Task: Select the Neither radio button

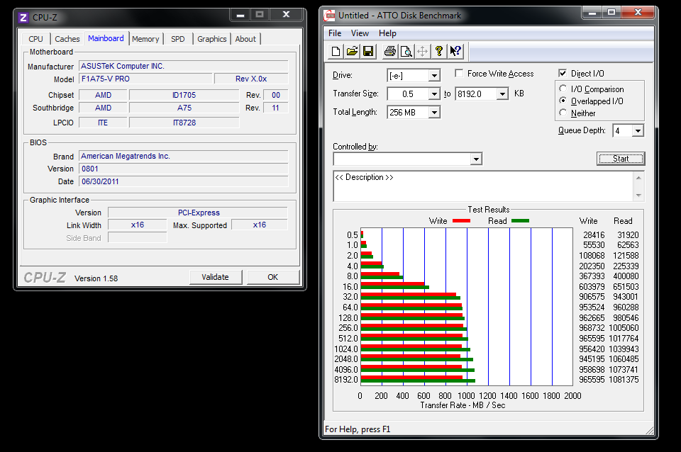Action: pyautogui.click(x=563, y=113)
